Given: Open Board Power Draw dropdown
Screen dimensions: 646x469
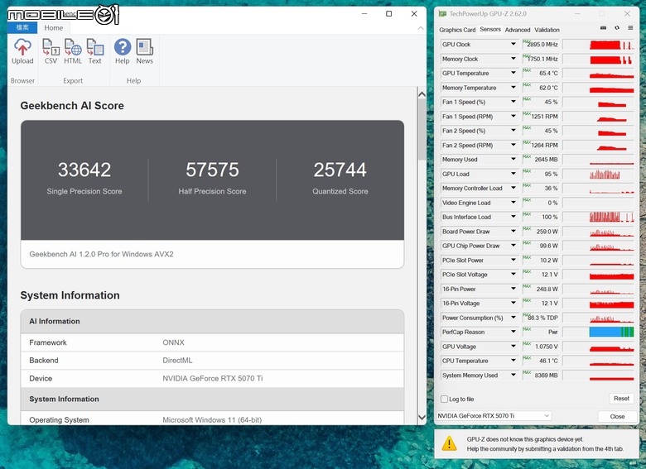Looking at the screenshot, I should [x=513, y=232].
